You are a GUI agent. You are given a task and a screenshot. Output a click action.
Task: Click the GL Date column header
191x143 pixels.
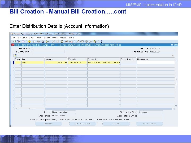(77, 59)
